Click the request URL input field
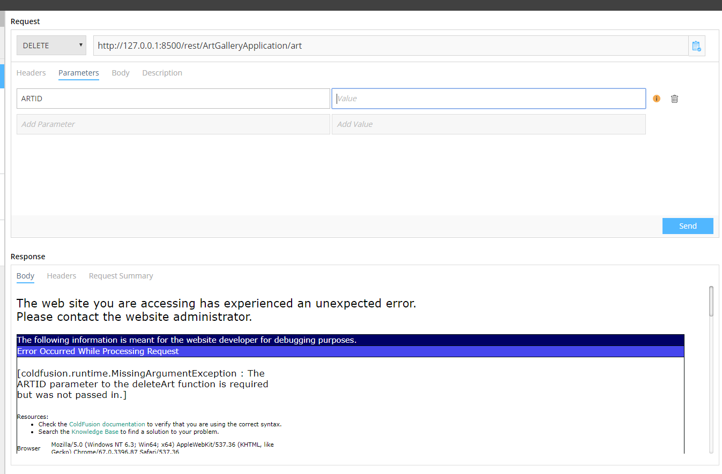 pyautogui.click(x=390, y=46)
